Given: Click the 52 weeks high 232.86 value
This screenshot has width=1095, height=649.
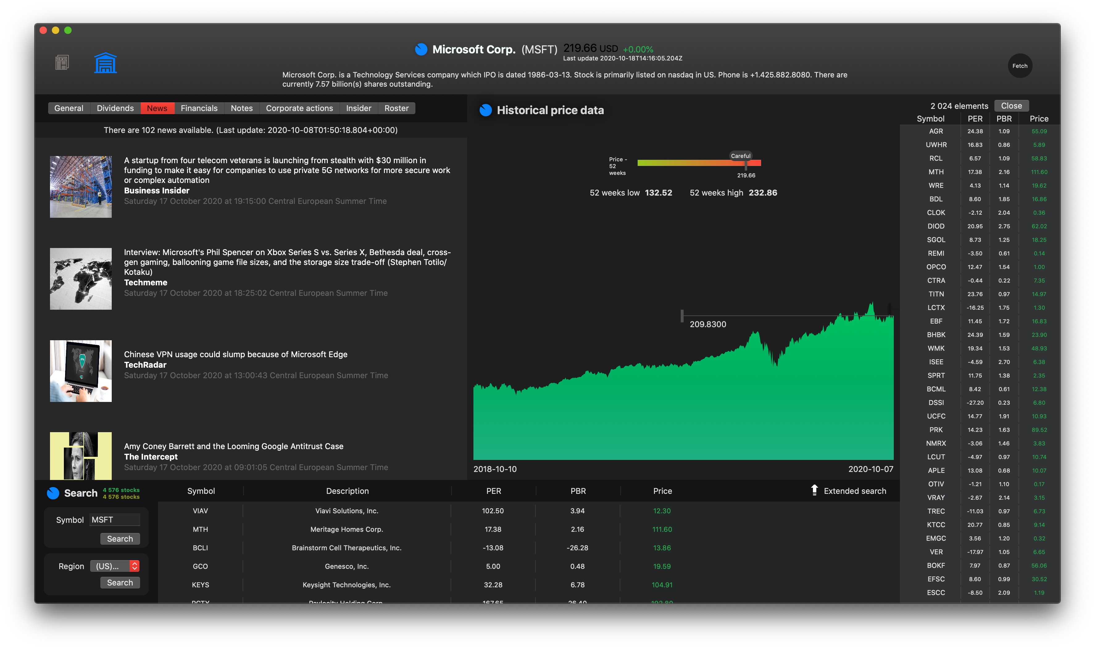Looking at the screenshot, I should (x=763, y=192).
